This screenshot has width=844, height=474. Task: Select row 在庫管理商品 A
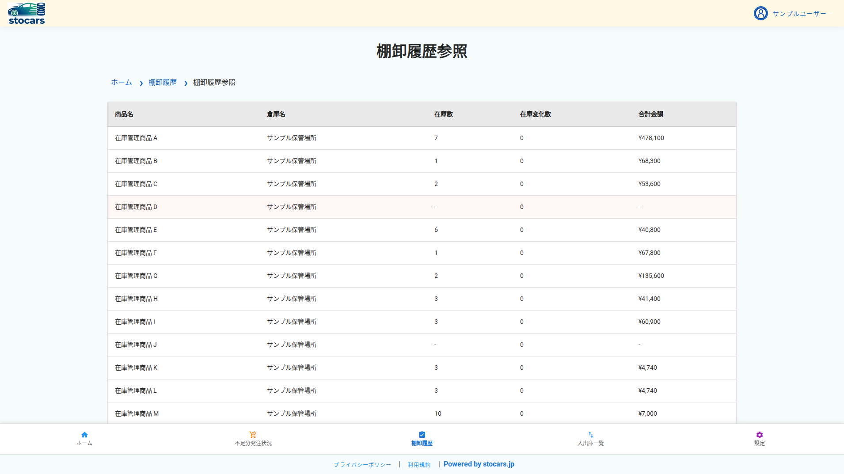[422, 138]
